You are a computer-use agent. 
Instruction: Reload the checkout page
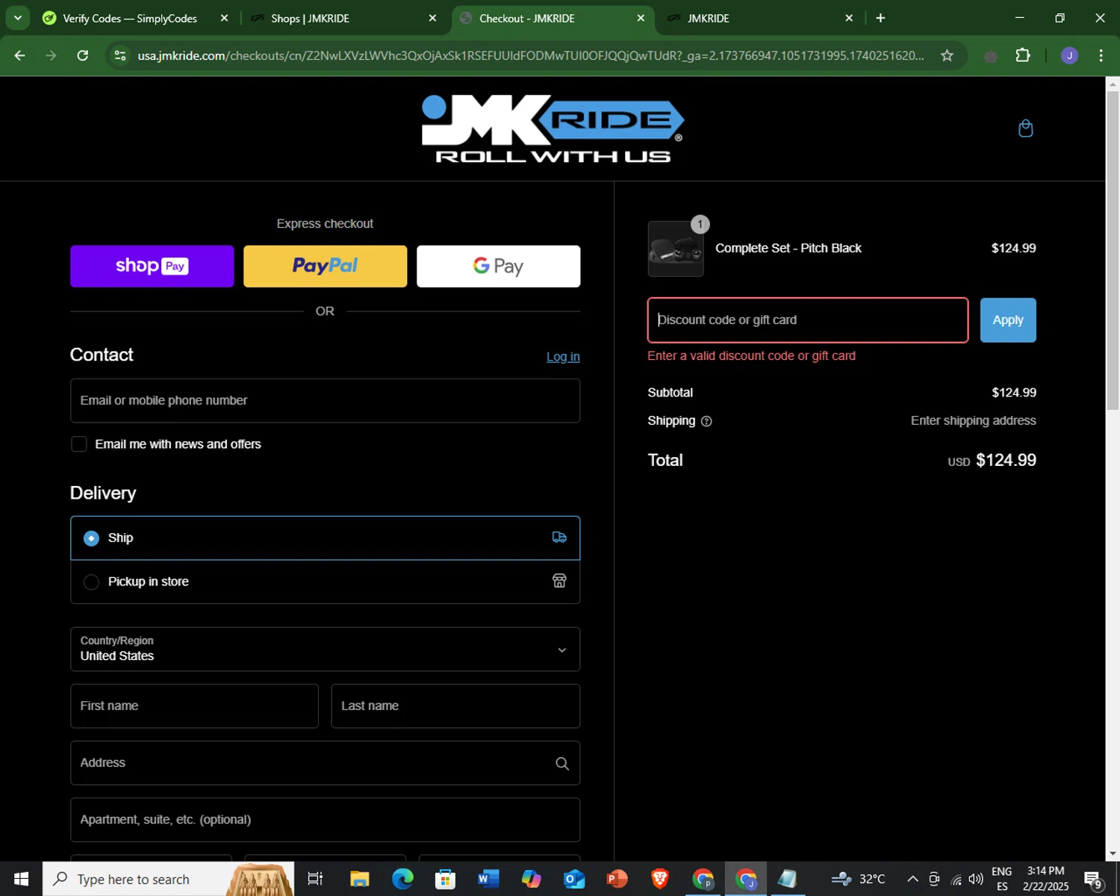[83, 55]
